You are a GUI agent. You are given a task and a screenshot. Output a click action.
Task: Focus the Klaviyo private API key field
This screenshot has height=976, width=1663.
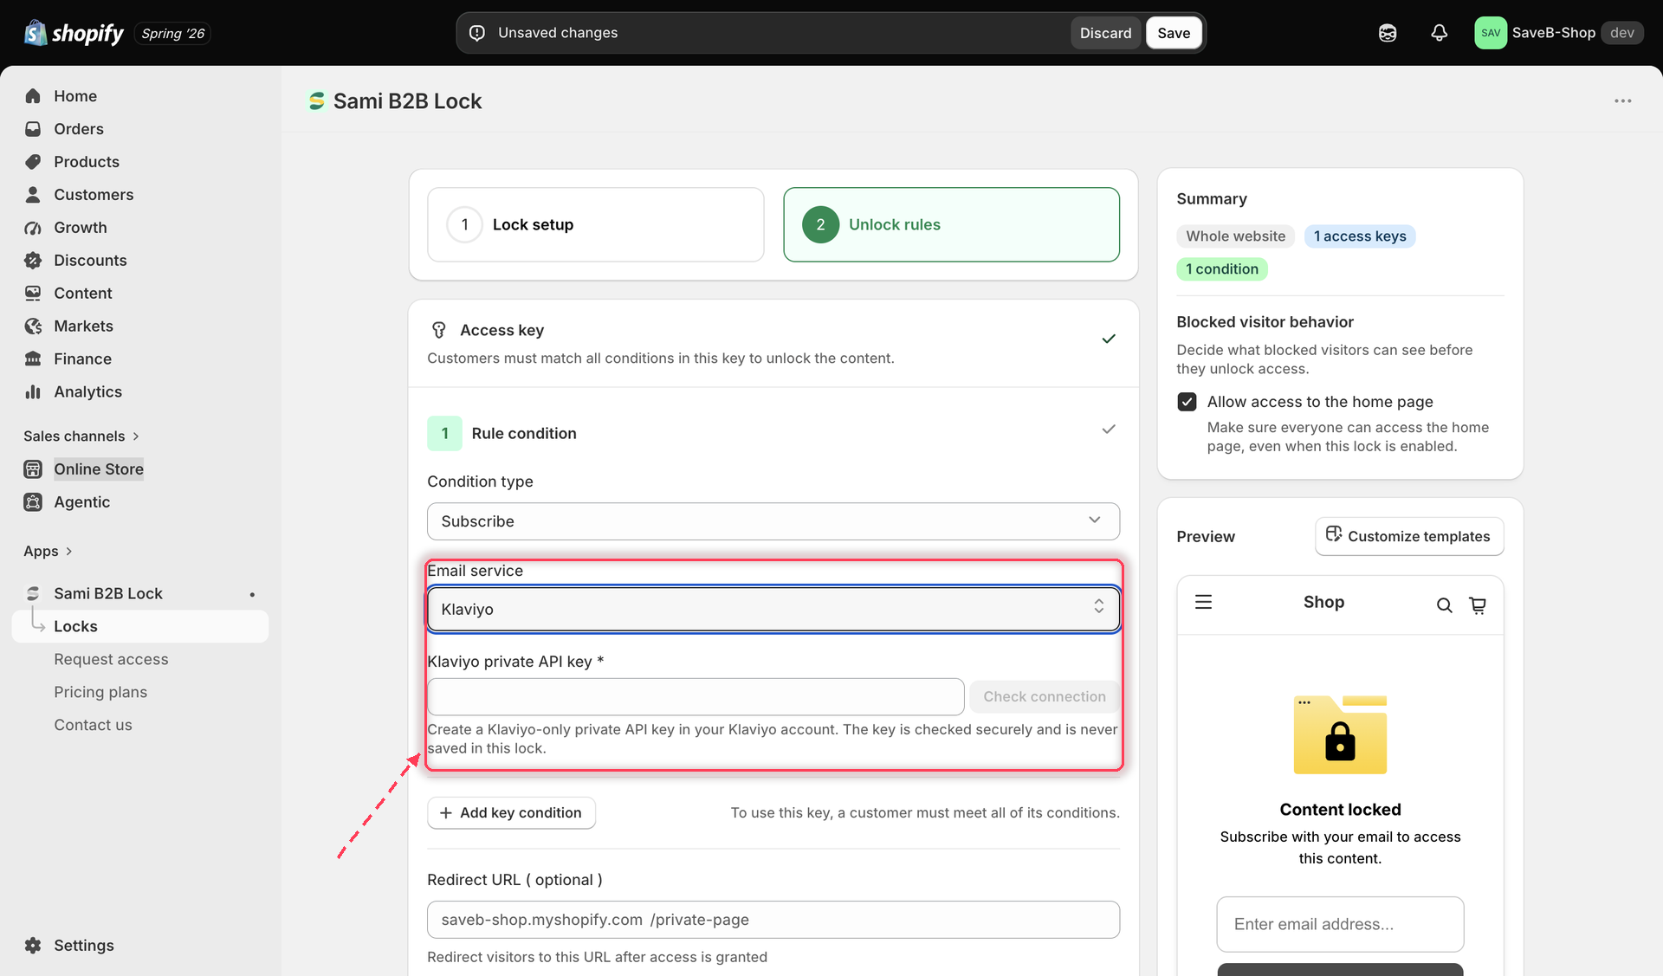[x=696, y=697]
